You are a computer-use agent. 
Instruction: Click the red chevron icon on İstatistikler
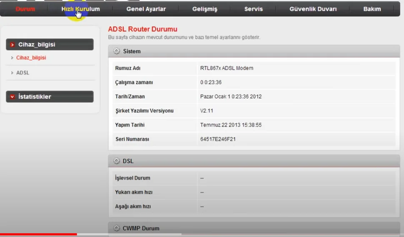[x=12, y=97]
